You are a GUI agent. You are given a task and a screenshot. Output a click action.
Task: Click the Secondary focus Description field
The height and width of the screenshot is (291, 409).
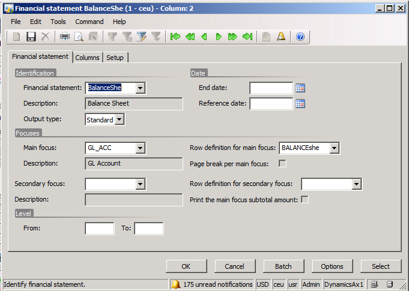coord(134,200)
